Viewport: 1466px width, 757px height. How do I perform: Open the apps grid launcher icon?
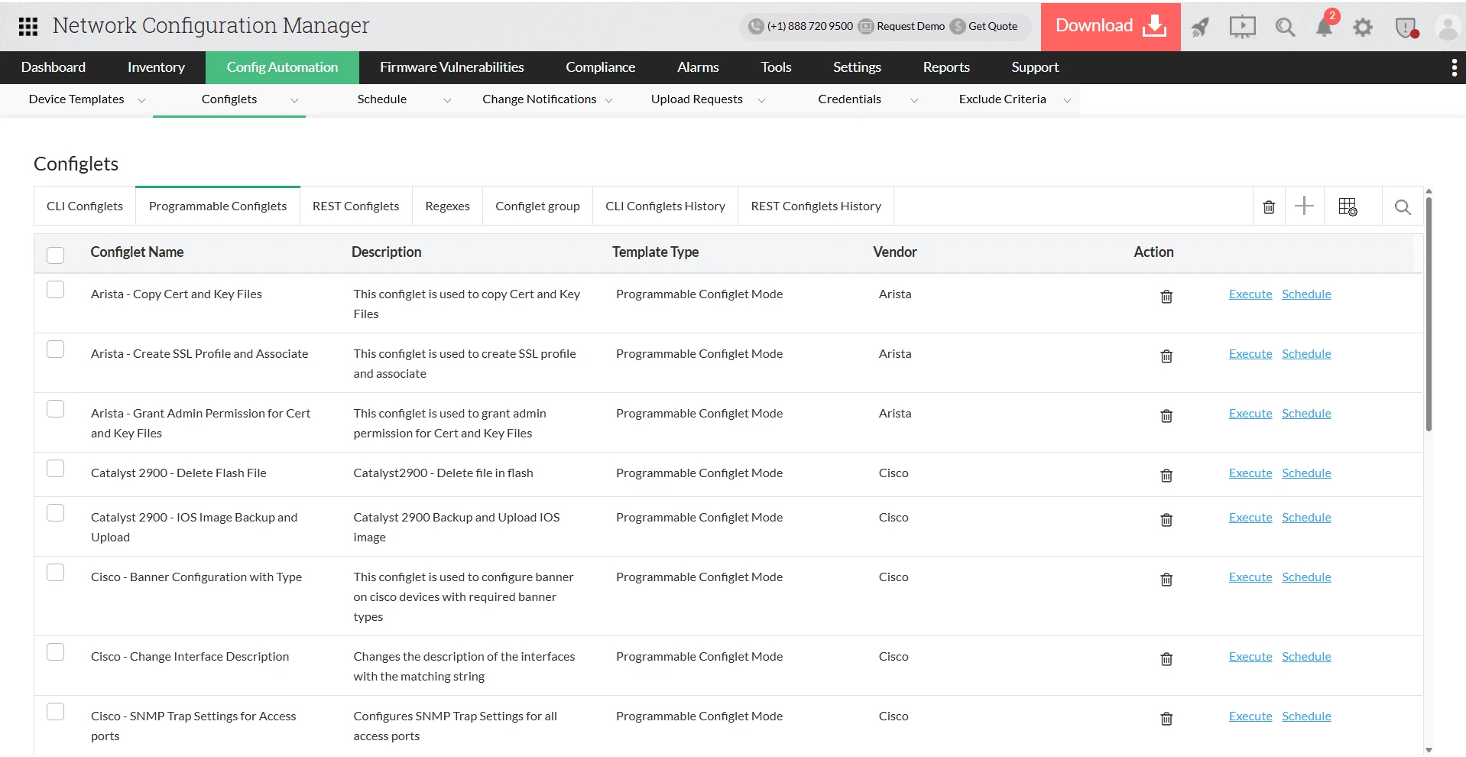click(28, 27)
